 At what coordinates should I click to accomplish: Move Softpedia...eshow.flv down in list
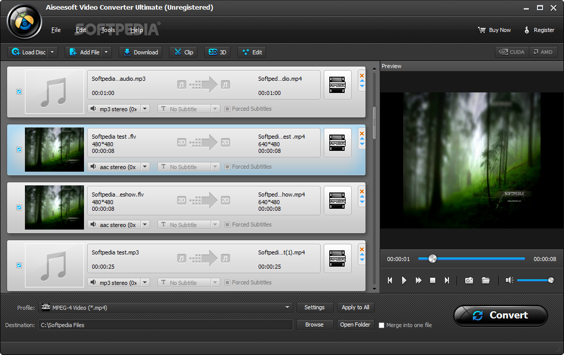click(x=362, y=202)
